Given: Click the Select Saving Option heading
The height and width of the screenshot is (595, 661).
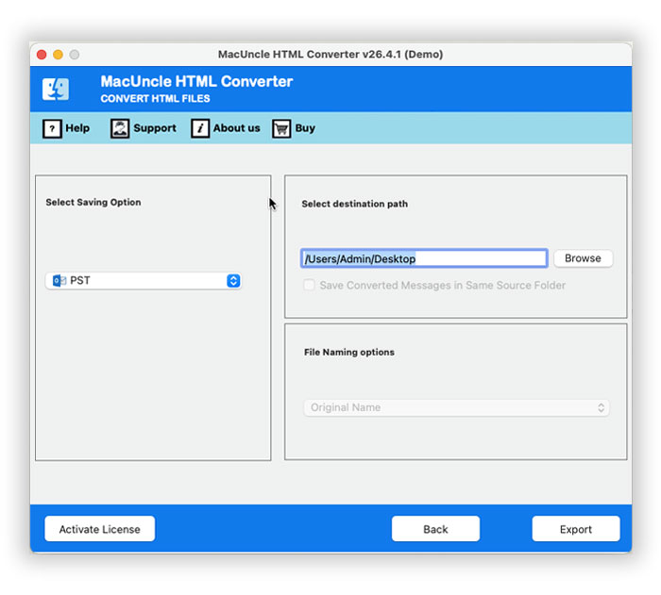Looking at the screenshot, I should [x=93, y=202].
